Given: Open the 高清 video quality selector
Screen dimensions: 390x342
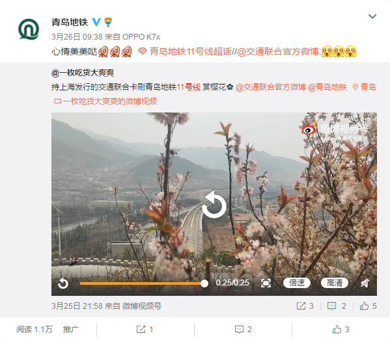Looking at the screenshot, I should pyautogui.click(x=334, y=283).
